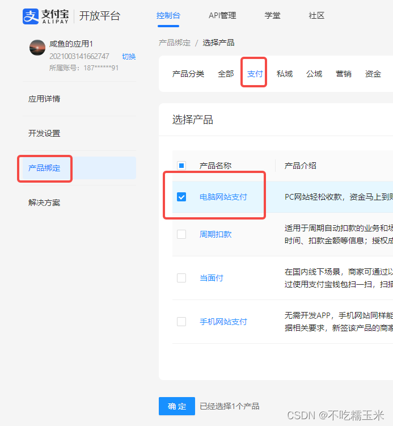Screen dimensions: 393x426
Task: Filter products by 私域 category
Action: (x=285, y=74)
